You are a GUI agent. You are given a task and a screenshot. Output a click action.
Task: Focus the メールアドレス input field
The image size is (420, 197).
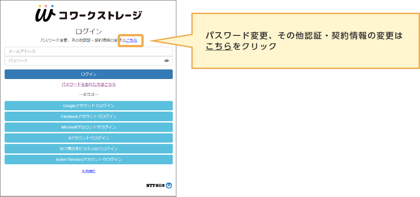click(84, 51)
